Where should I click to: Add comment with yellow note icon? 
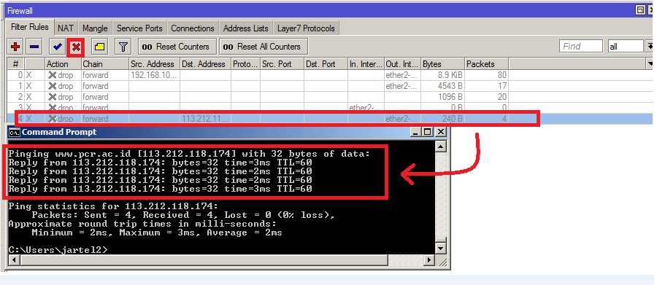click(99, 47)
